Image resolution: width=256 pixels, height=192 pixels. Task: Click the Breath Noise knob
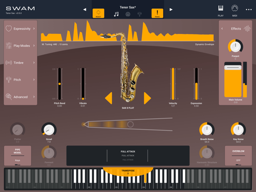(x=207, y=130)
